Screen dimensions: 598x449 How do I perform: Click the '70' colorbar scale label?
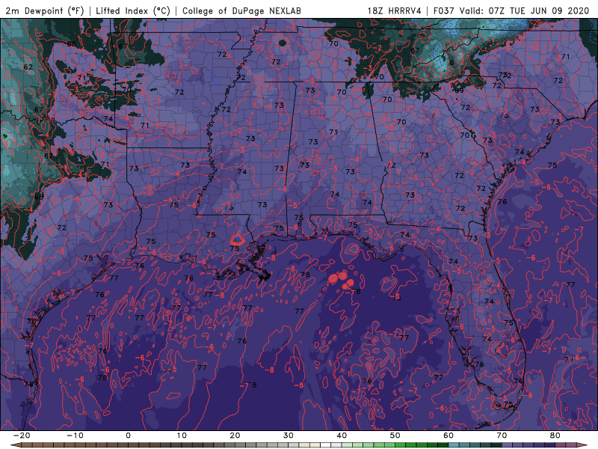pos(502,436)
